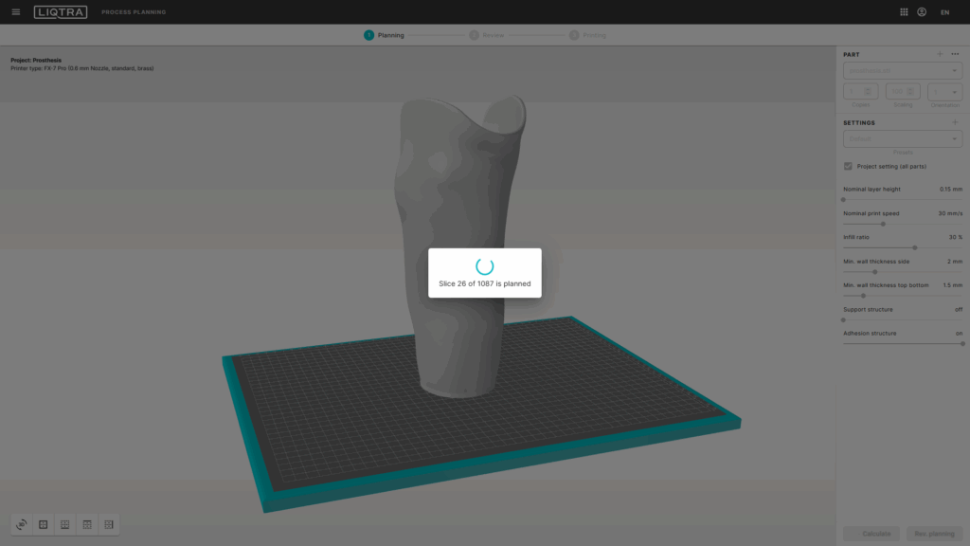Select the view icon with right bar

(x=108, y=524)
